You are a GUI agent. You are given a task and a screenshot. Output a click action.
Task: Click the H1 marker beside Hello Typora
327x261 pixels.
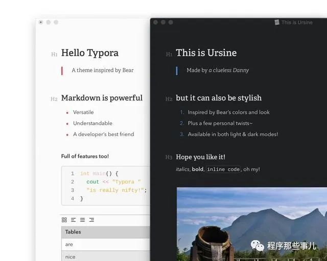(54, 55)
